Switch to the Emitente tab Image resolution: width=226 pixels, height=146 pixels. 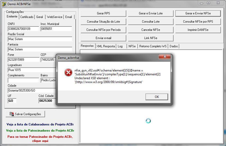pyautogui.click(x=12, y=16)
